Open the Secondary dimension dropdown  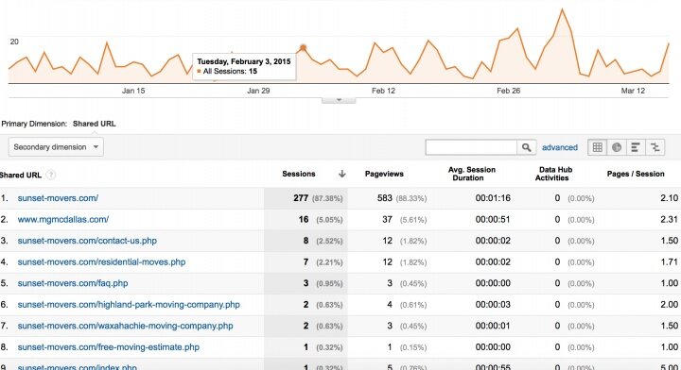point(56,147)
